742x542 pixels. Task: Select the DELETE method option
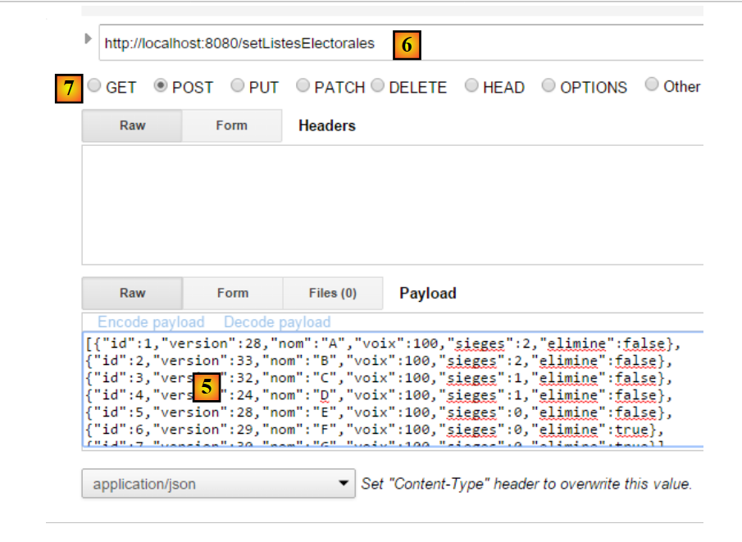point(378,86)
